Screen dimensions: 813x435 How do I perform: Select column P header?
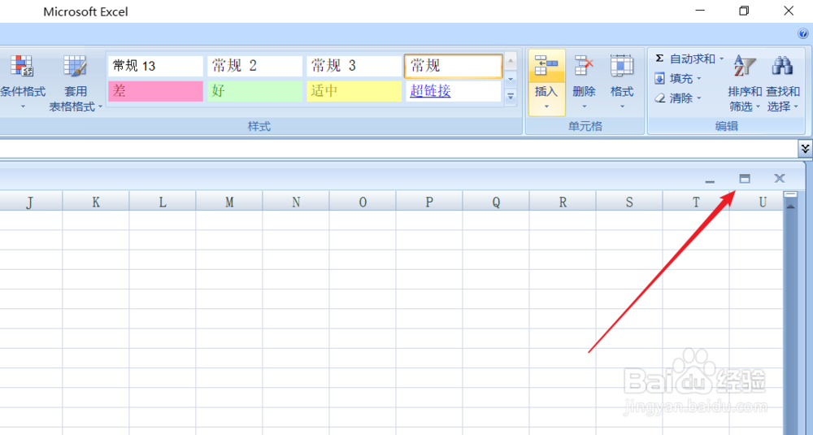pos(429,201)
